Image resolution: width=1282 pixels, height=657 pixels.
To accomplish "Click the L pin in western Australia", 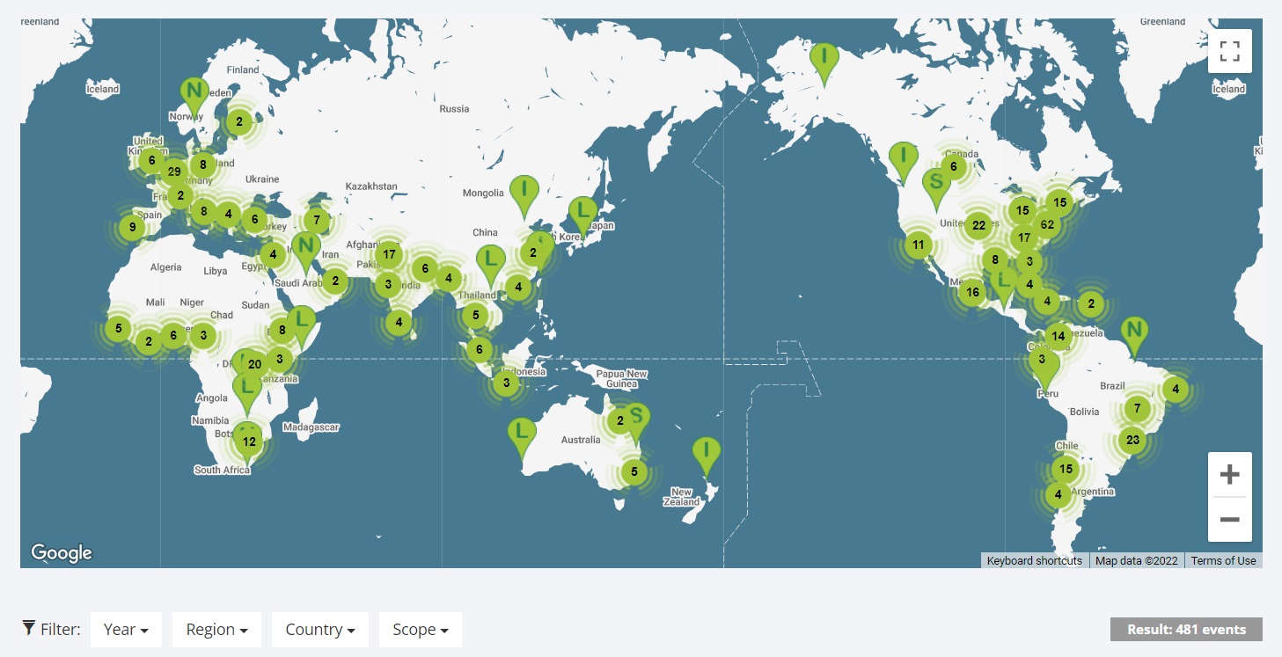I will coord(522,433).
